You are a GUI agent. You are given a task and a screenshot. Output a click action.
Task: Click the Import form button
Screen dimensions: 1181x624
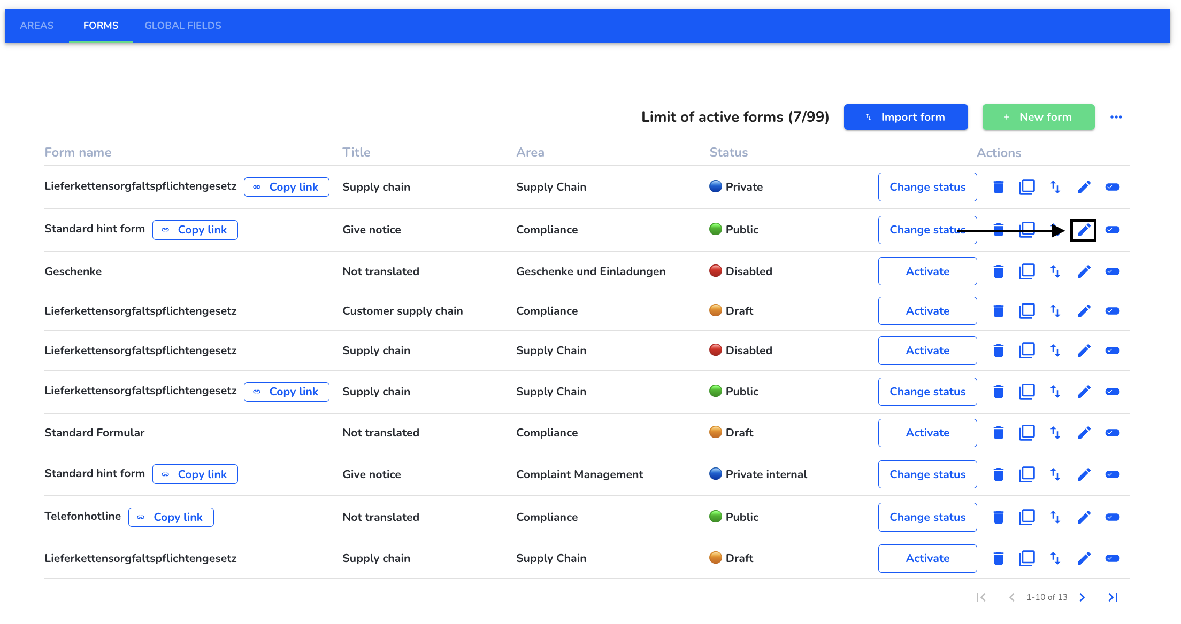click(x=906, y=117)
